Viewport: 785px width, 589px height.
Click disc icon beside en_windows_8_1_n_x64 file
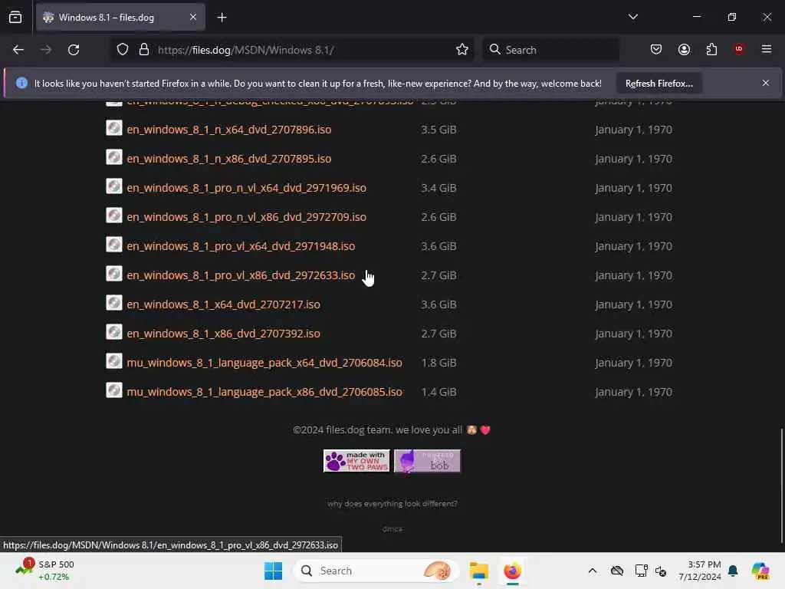click(114, 128)
